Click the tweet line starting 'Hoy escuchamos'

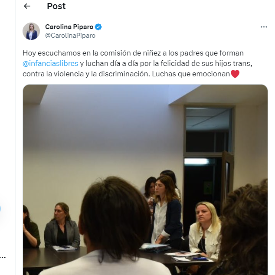133,53
